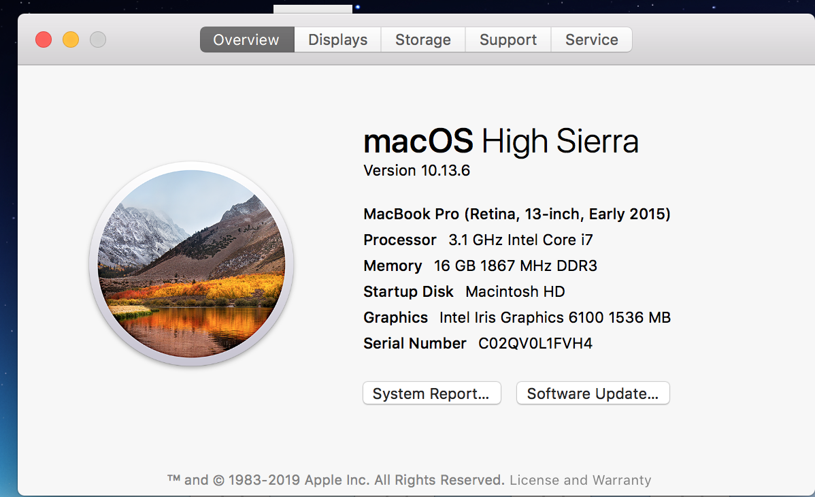This screenshot has height=497, width=815.
Task: Open the Storage tab
Action: (x=422, y=39)
